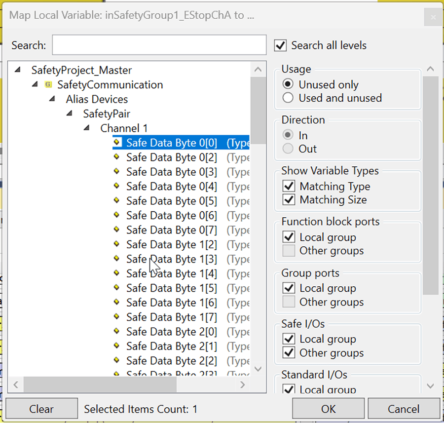
Task: Click the diamond icon beside Safe Data Byte 0[2]
Action: point(116,156)
